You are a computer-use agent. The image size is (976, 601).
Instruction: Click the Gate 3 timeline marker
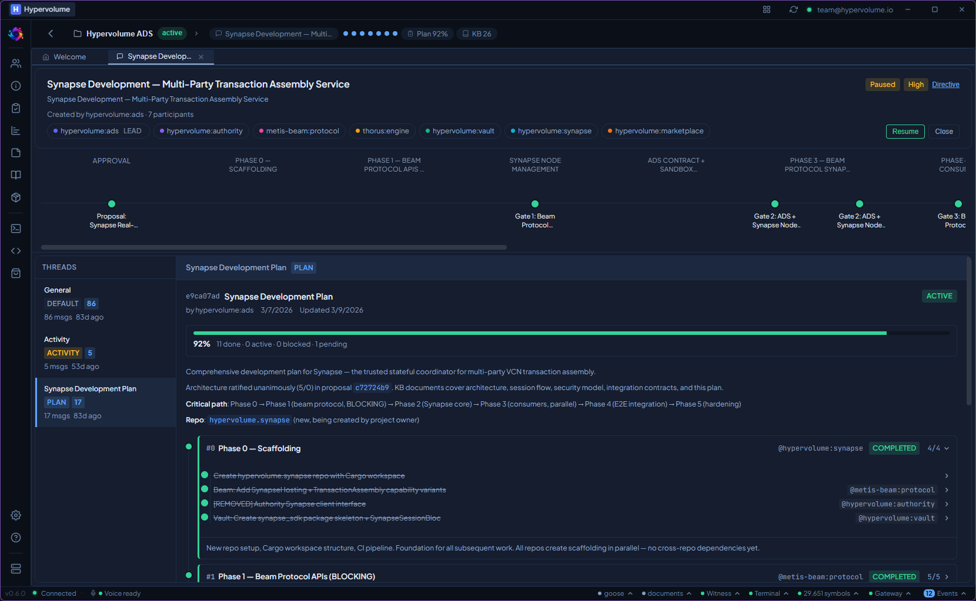pyautogui.click(x=958, y=204)
